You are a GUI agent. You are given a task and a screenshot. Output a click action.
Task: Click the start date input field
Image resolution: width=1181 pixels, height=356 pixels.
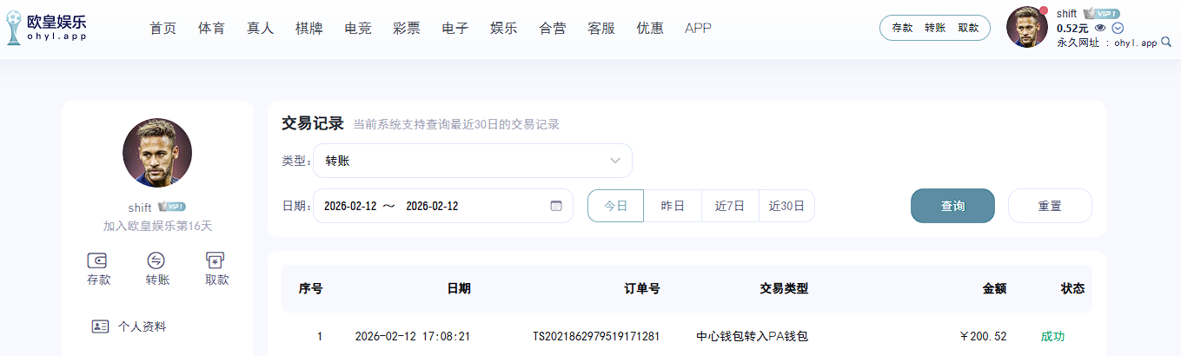point(350,206)
